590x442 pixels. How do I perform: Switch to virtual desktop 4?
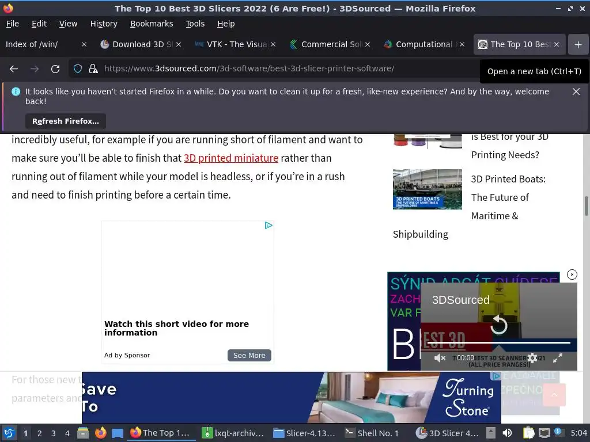click(x=67, y=433)
